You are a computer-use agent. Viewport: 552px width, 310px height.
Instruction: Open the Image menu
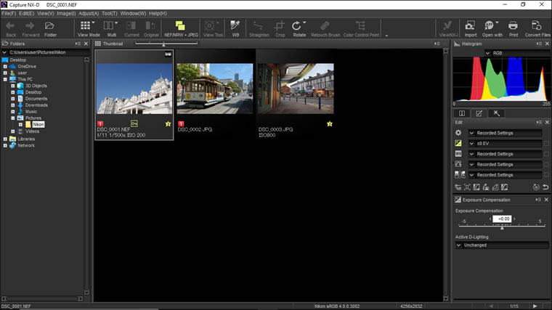tap(66, 13)
